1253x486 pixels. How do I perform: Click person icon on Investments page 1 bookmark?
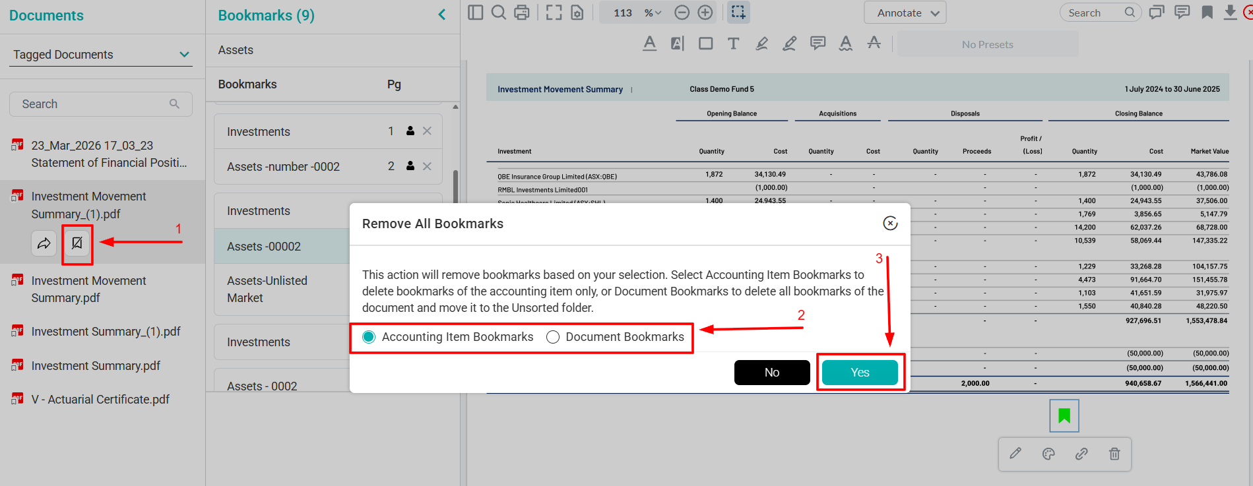[x=410, y=131]
